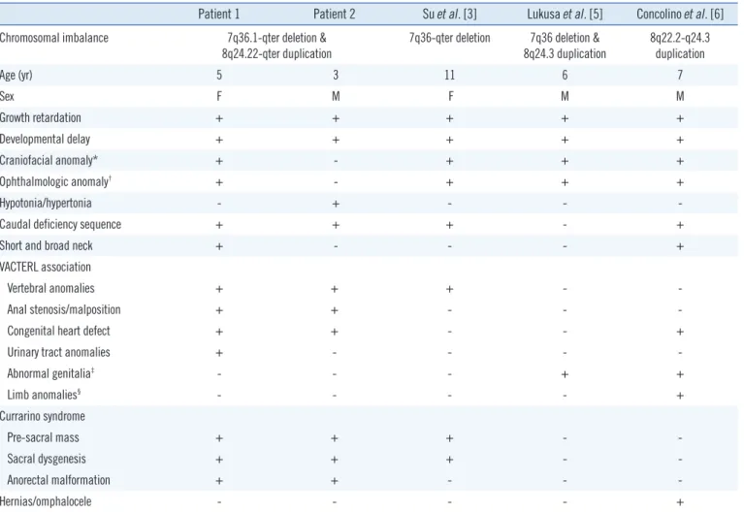Click the '8q22.2-q24.3 duplication' cell
744x513 pixels.
click(x=680, y=46)
